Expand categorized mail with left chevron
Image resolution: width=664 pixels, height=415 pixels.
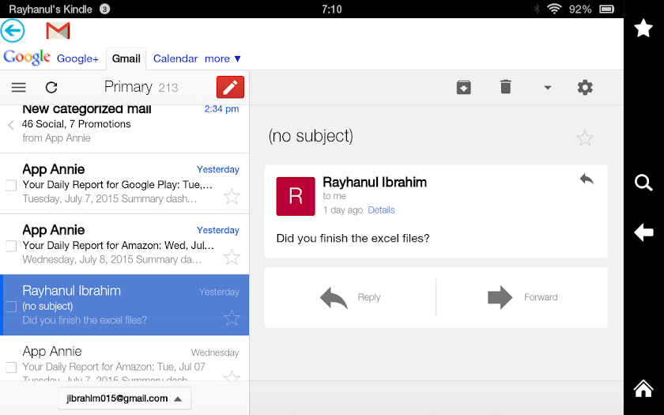(x=11, y=125)
